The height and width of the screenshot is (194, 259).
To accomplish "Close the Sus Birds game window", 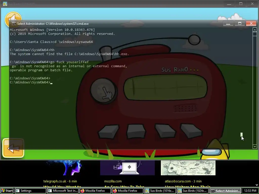I will click(252, 4).
